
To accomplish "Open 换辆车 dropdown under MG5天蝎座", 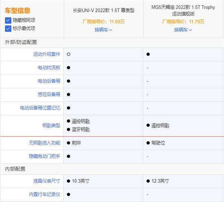I will pyautogui.click(x=183, y=30).
